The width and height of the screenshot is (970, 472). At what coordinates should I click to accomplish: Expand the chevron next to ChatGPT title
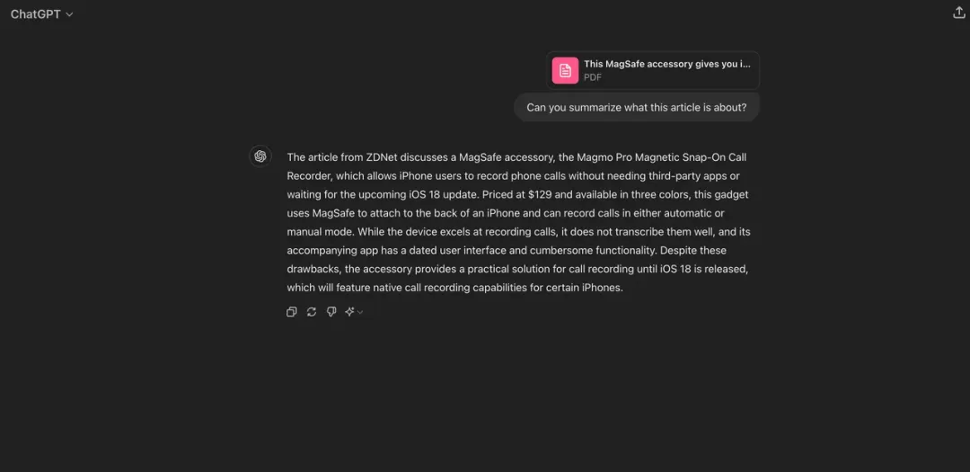[69, 14]
